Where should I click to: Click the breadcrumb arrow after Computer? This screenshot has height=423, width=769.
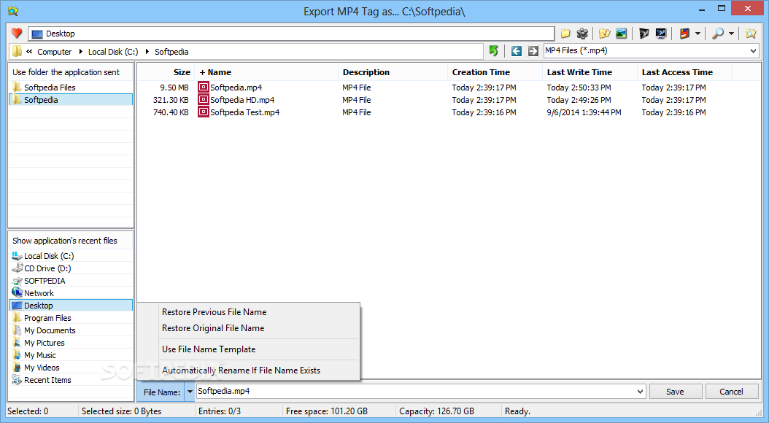coord(80,52)
